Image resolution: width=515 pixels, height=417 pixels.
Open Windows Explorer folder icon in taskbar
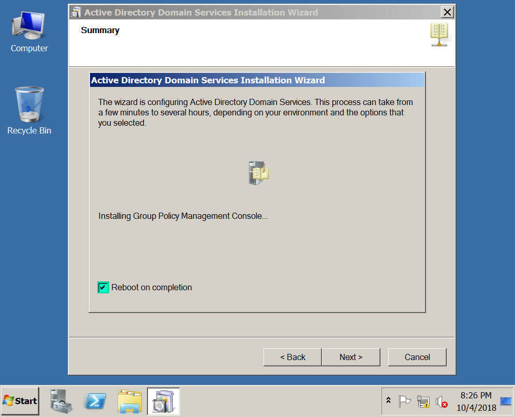(x=129, y=401)
